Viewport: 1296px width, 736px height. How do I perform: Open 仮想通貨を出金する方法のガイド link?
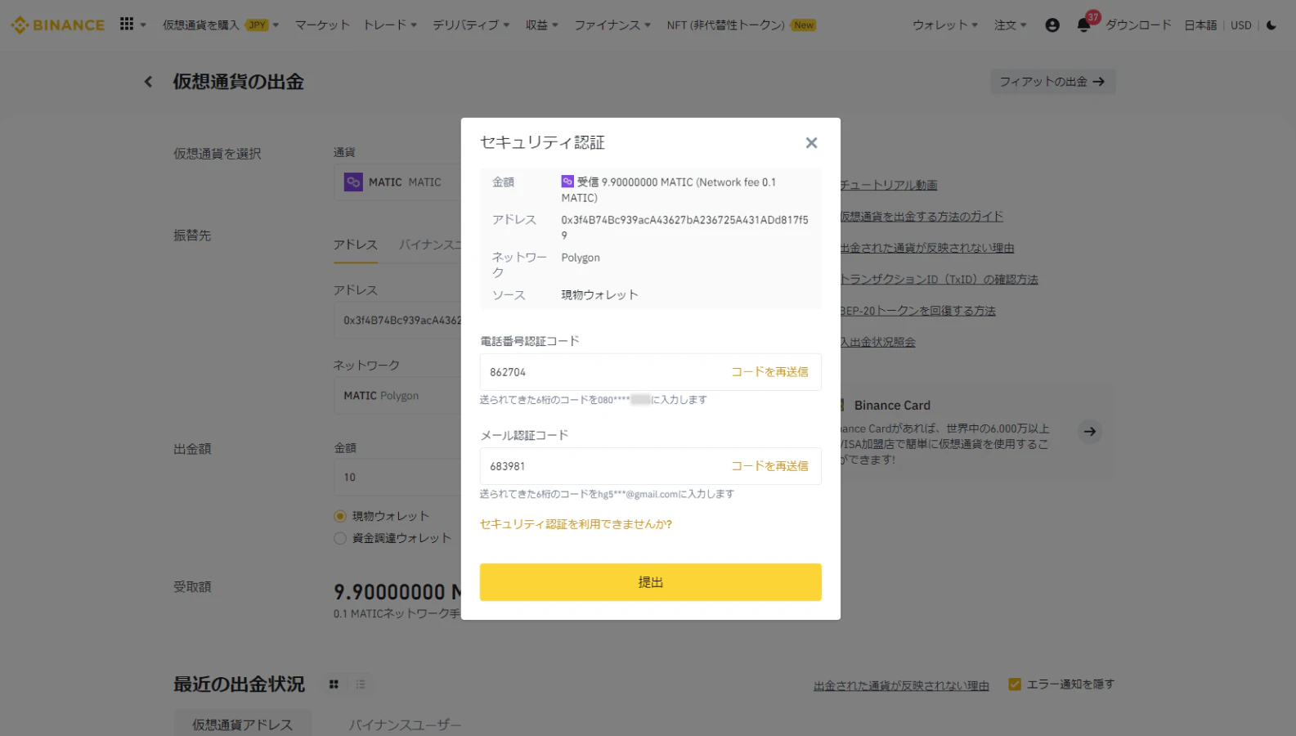(922, 217)
